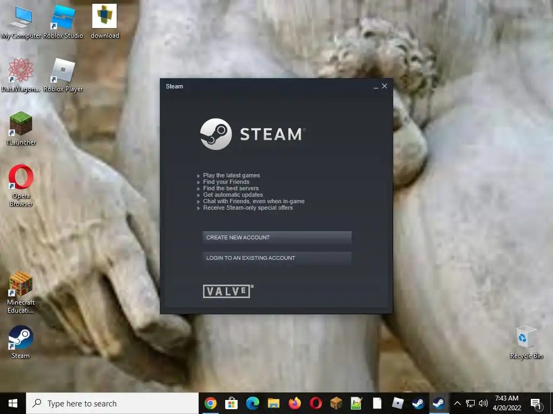Click CREATE NEW ACCOUNT in the Steam window

point(277,237)
